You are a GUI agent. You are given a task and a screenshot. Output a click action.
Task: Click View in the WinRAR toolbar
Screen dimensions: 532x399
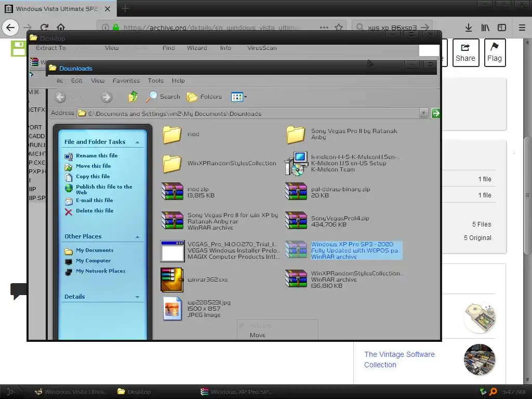(112, 48)
